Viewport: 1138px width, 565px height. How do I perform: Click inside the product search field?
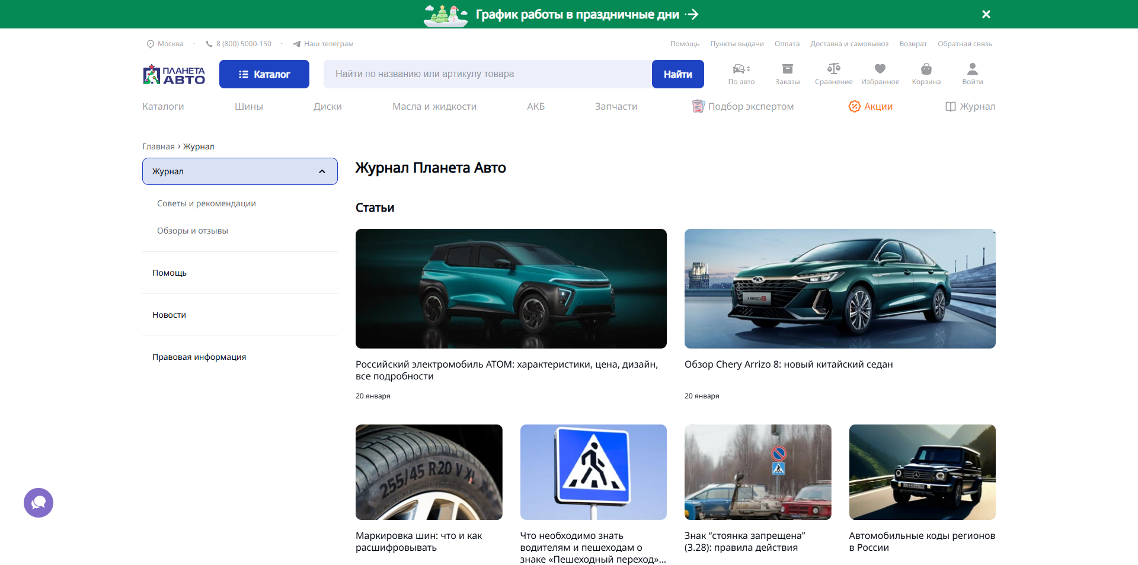[486, 74]
